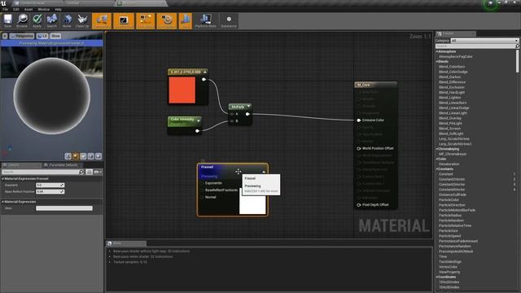The width and height of the screenshot is (521, 293).
Task: Click the Emissive Color input pin
Action: (x=359, y=120)
